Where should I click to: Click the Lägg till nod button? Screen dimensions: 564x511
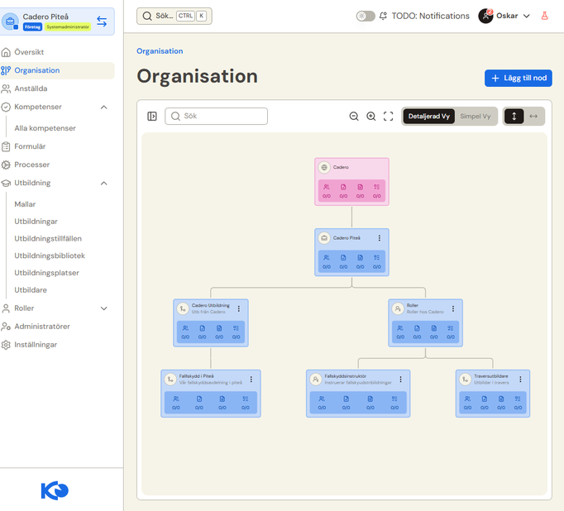click(x=519, y=78)
